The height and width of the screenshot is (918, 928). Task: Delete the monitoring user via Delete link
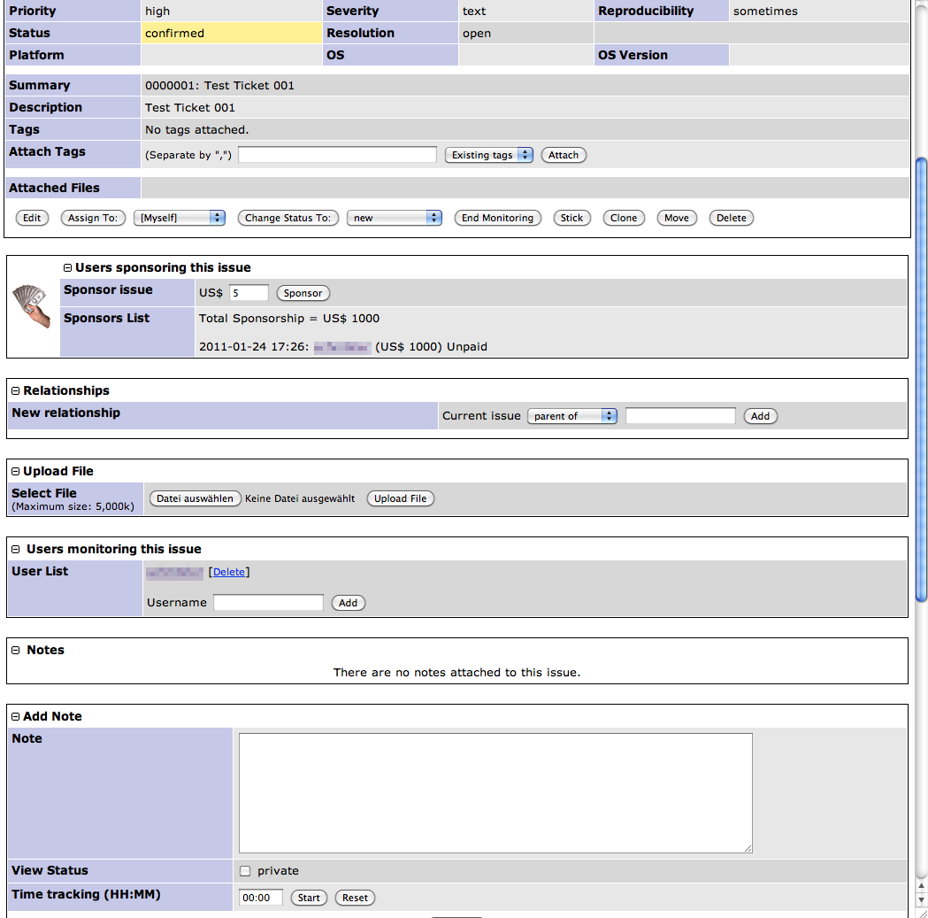coord(229,572)
